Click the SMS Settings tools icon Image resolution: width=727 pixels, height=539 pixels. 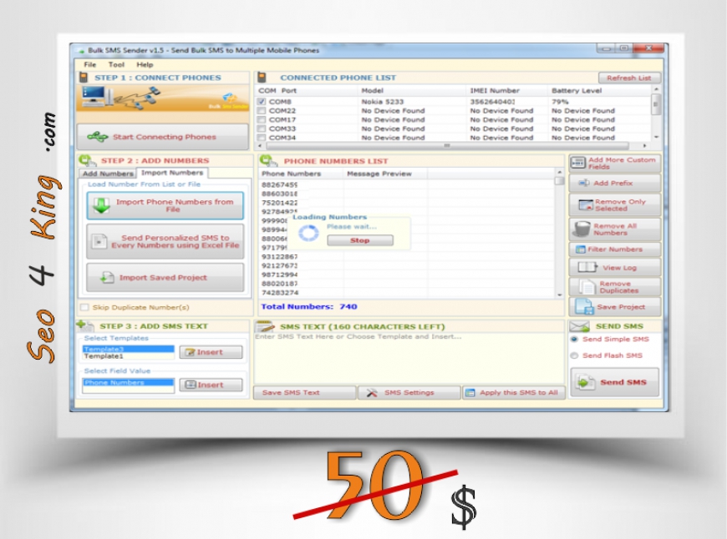pyautogui.click(x=372, y=393)
